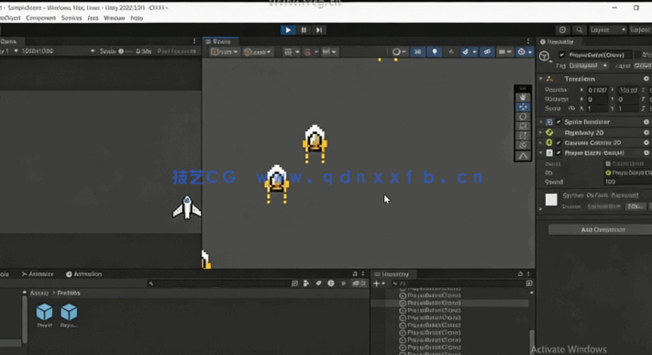Switch to the Scene tab
Viewport: 652px width, 355px height.
click(x=219, y=41)
